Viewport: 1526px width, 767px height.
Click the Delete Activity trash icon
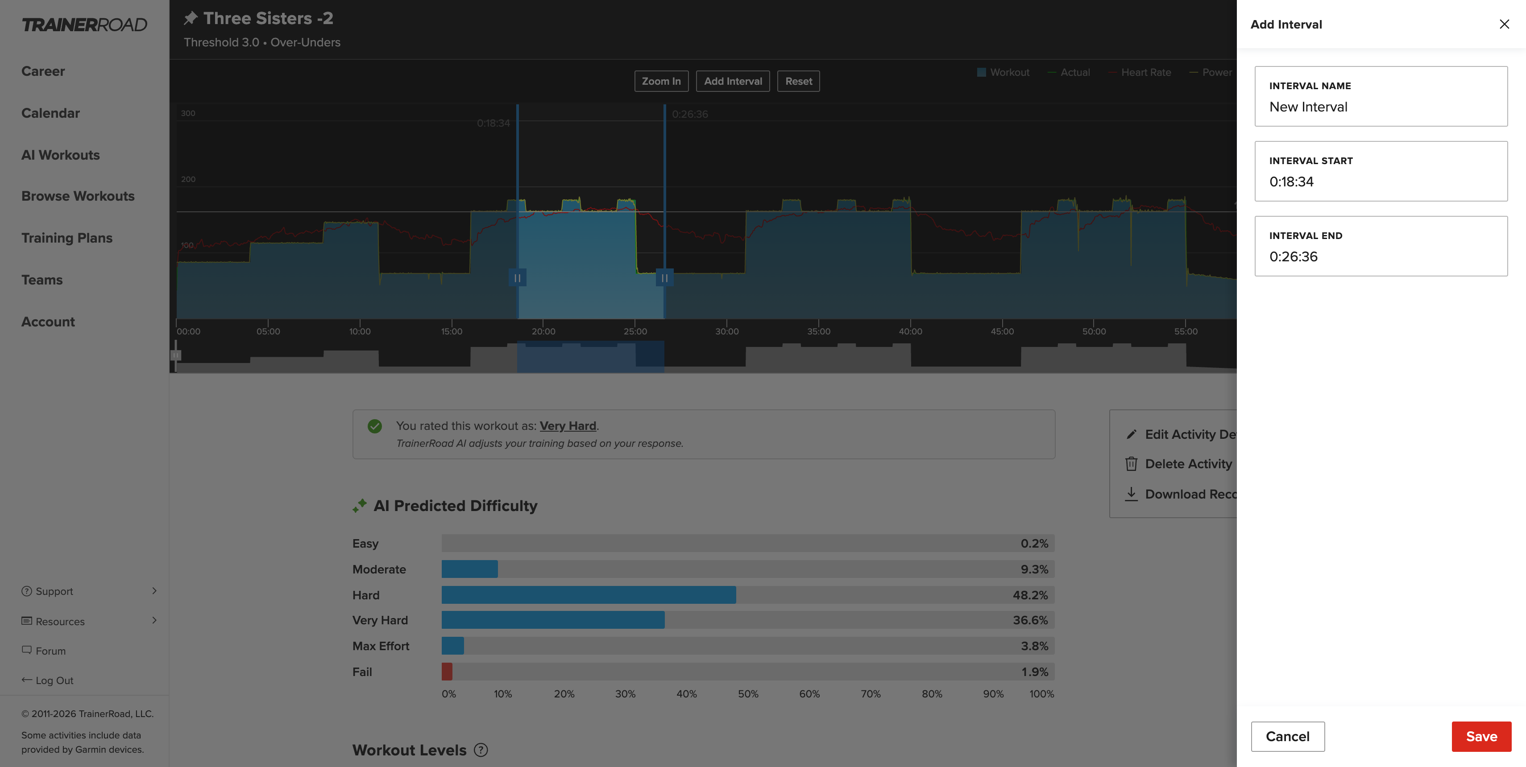pos(1132,464)
